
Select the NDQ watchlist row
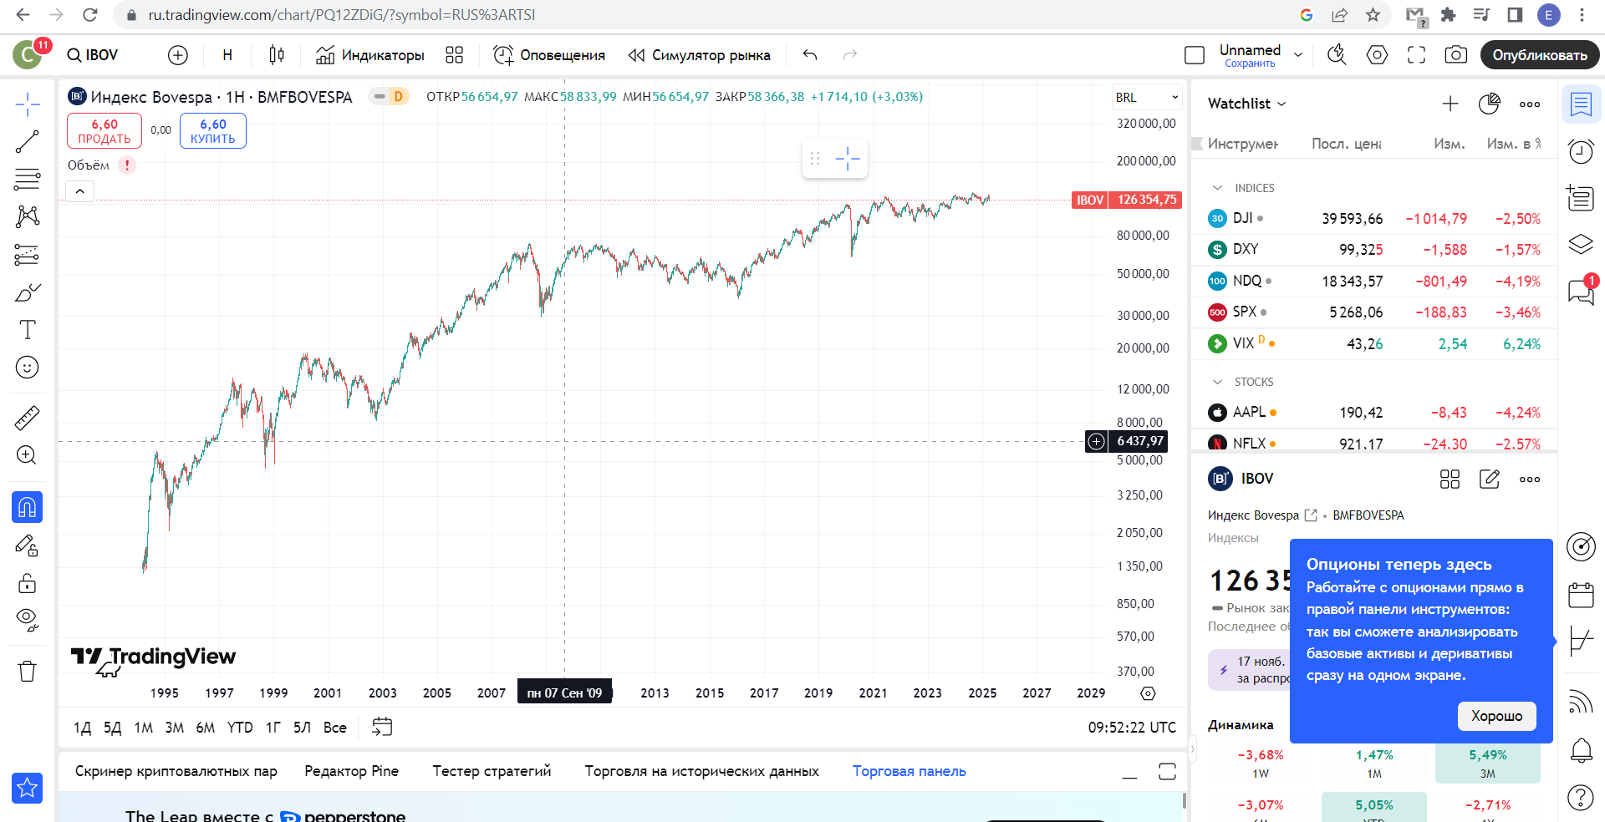click(x=1374, y=282)
